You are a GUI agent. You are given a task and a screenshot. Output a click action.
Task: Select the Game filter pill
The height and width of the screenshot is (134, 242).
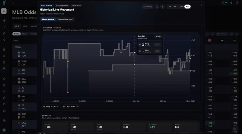(x=16, y=34)
